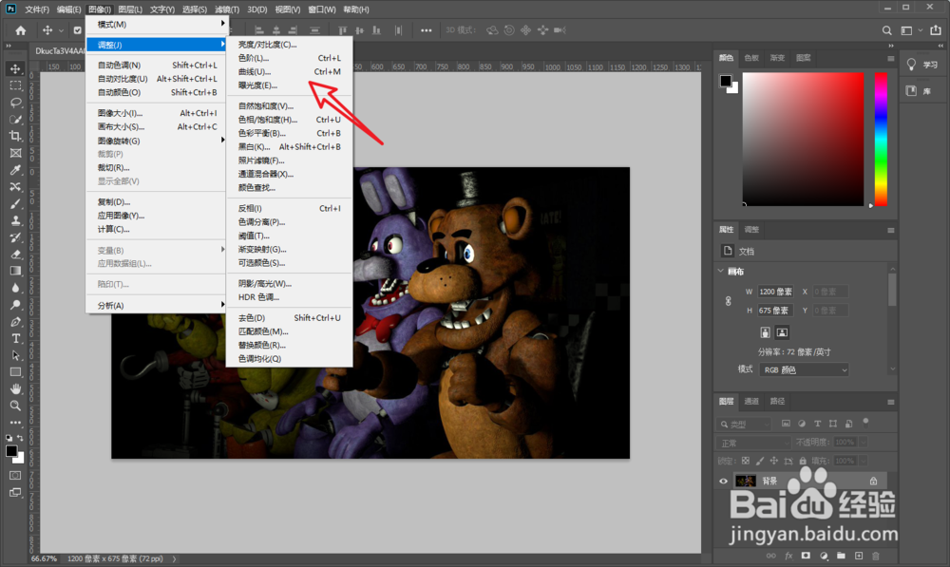The height and width of the screenshot is (567, 950).
Task: Open the 滤镜(T) menu
Action: (x=227, y=9)
